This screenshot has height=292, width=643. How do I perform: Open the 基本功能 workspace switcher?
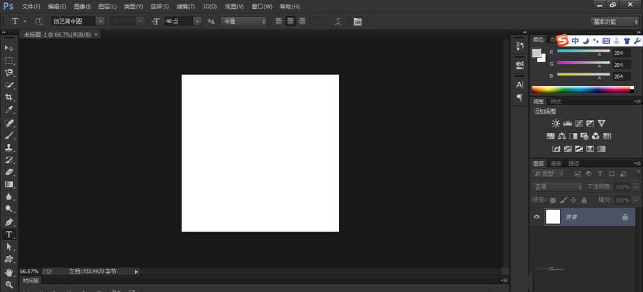pos(615,21)
